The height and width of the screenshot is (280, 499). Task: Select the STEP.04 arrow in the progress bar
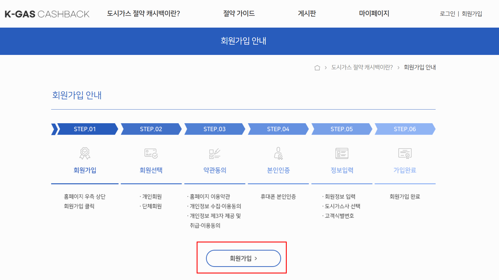tap(278, 129)
